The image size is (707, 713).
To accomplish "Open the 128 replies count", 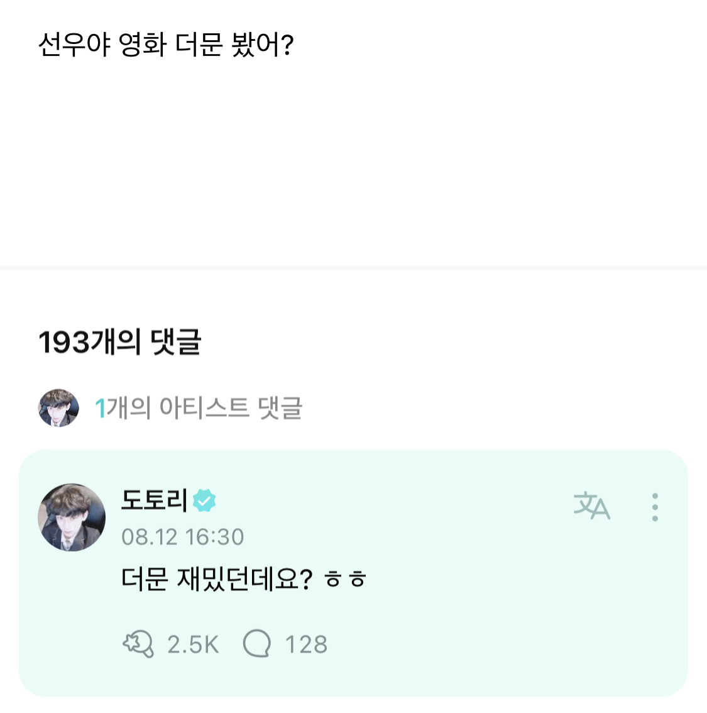I will click(306, 644).
